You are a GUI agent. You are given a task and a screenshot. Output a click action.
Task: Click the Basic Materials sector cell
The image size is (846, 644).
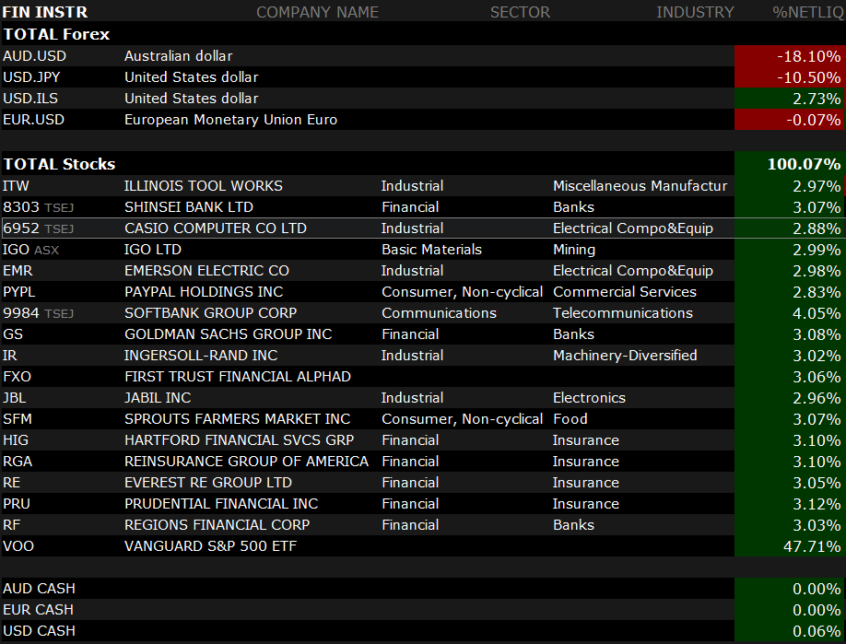[x=431, y=249]
